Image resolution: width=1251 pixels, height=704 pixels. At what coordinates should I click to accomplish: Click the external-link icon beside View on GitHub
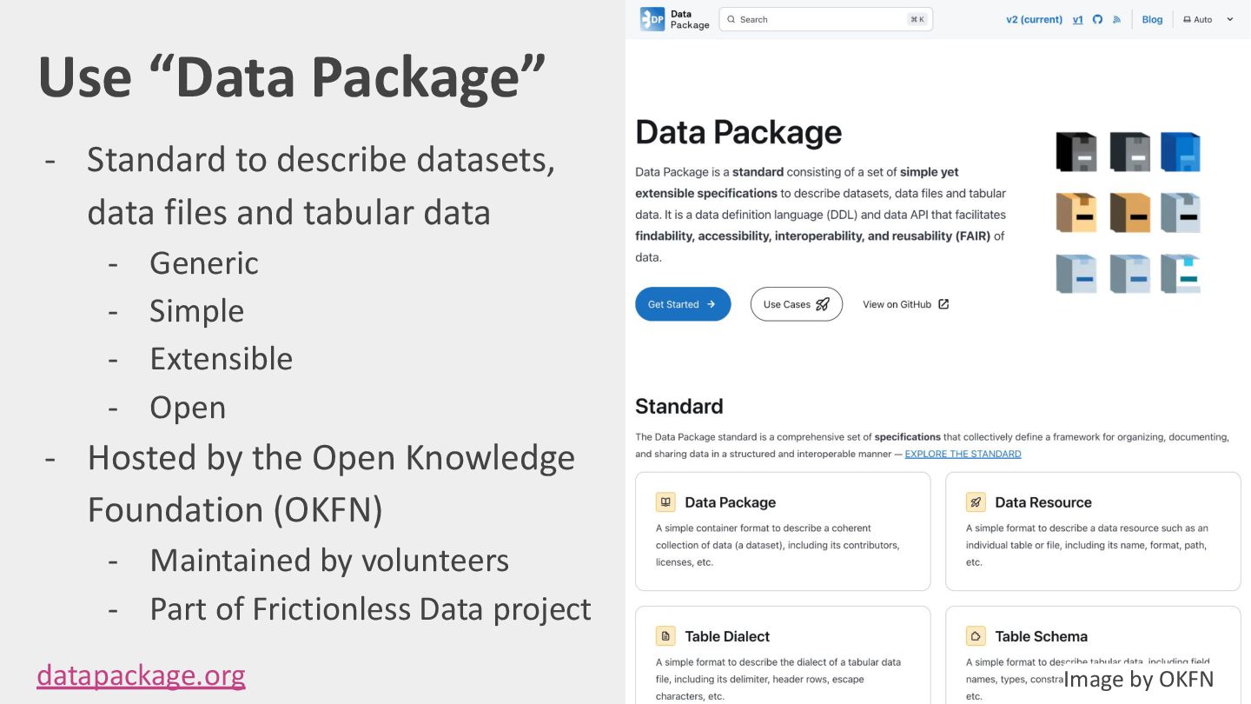(x=943, y=304)
